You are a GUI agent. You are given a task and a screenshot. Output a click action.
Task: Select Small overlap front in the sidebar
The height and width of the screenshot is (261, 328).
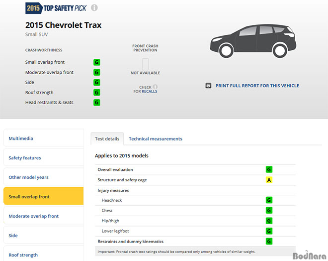click(44, 197)
